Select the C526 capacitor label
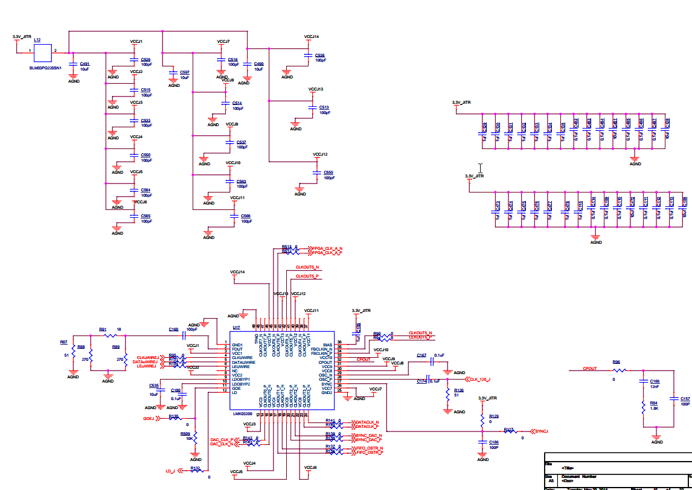692x490 pixels. pos(146,60)
